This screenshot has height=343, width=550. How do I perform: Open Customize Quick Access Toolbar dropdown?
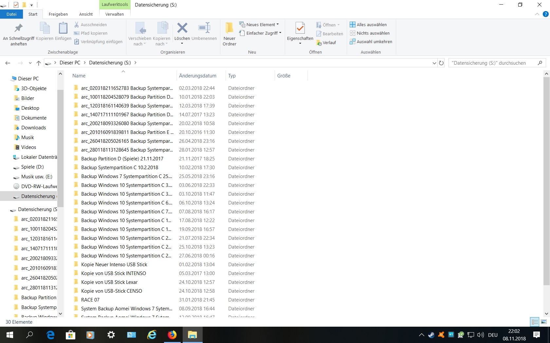click(31, 5)
